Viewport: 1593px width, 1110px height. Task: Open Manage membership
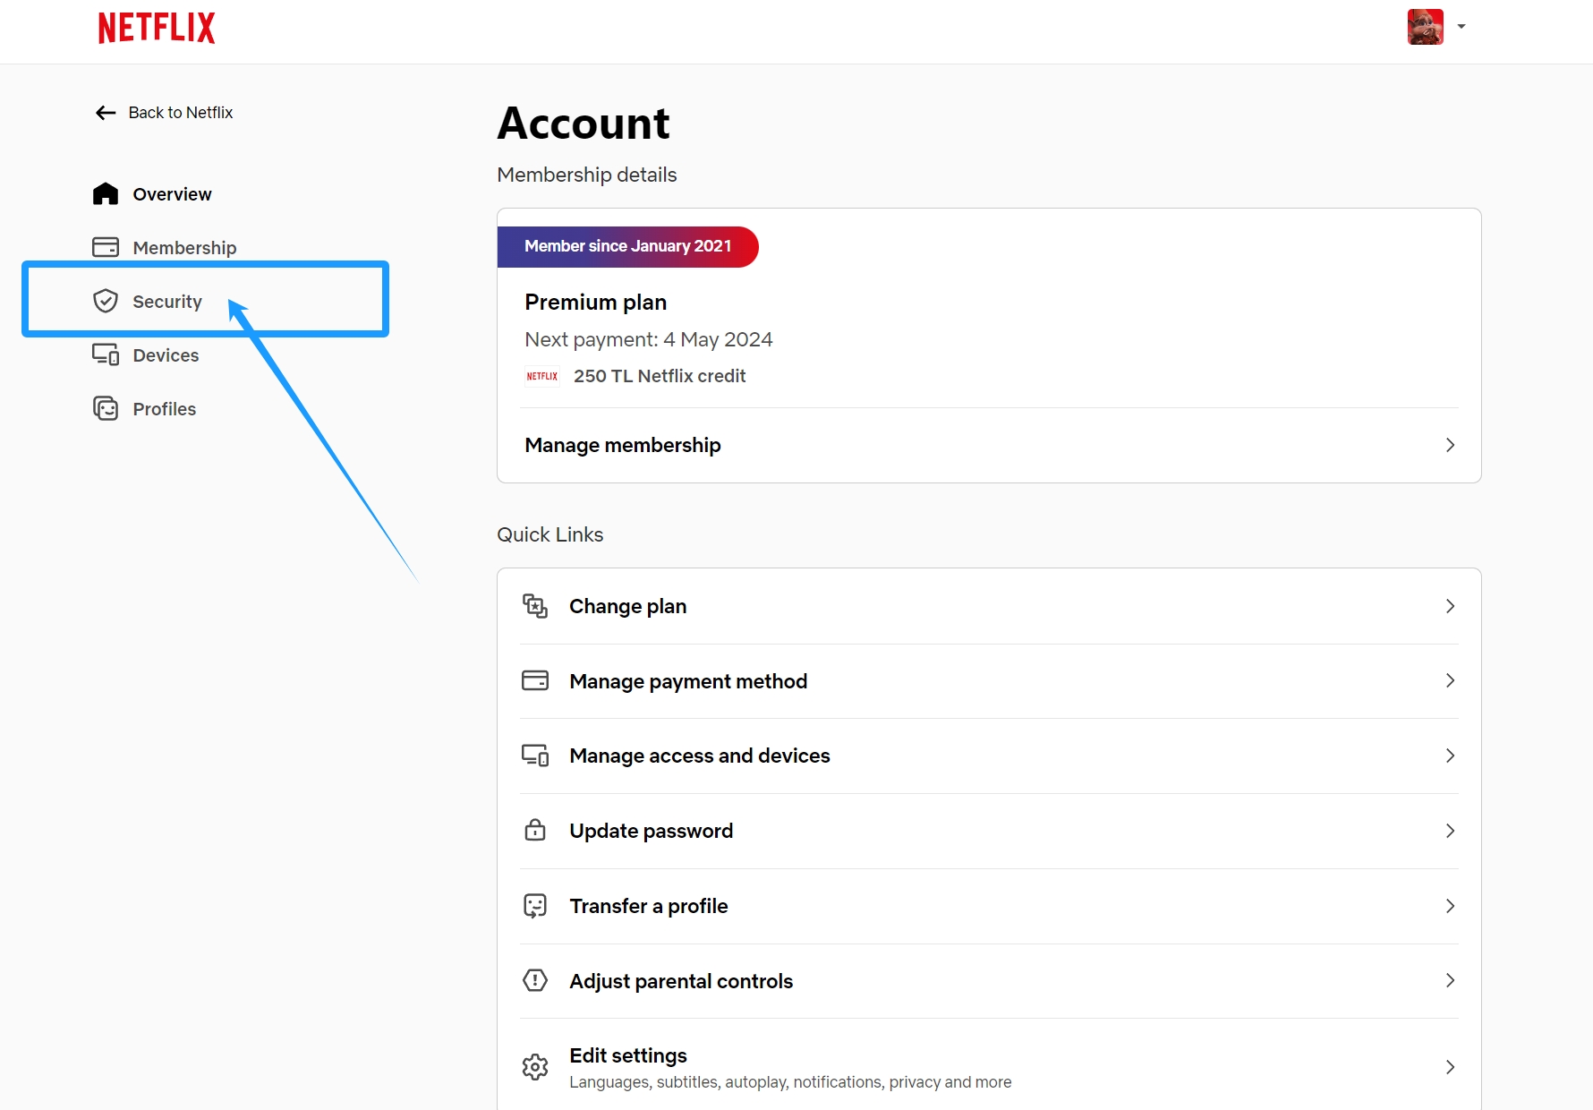989,445
